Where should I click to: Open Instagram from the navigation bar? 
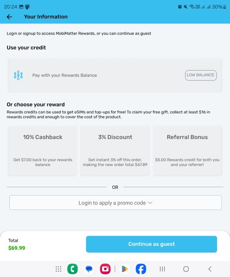tap(105, 269)
